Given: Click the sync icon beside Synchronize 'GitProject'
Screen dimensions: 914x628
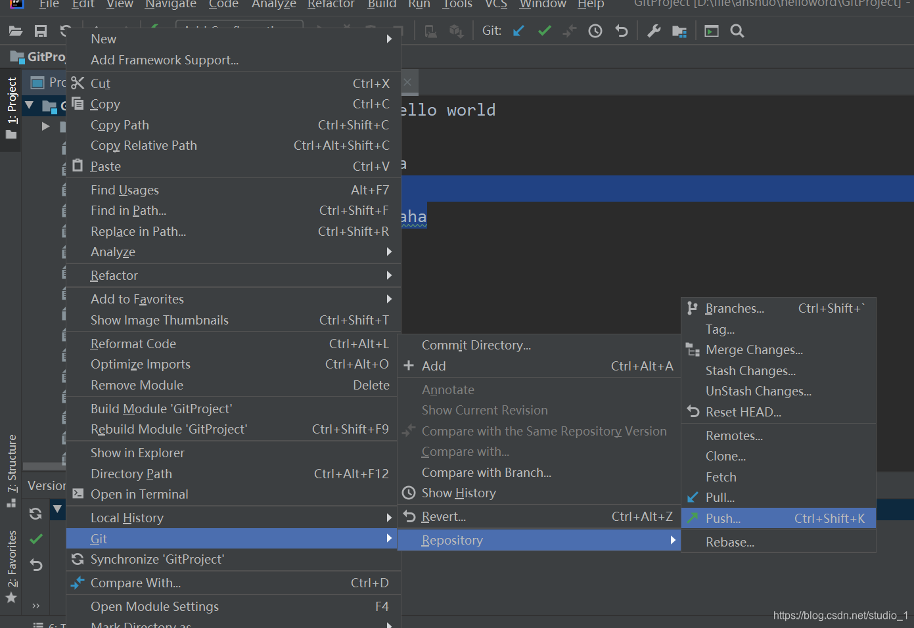Looking at the screenshot, I should (x=78, y=559).
